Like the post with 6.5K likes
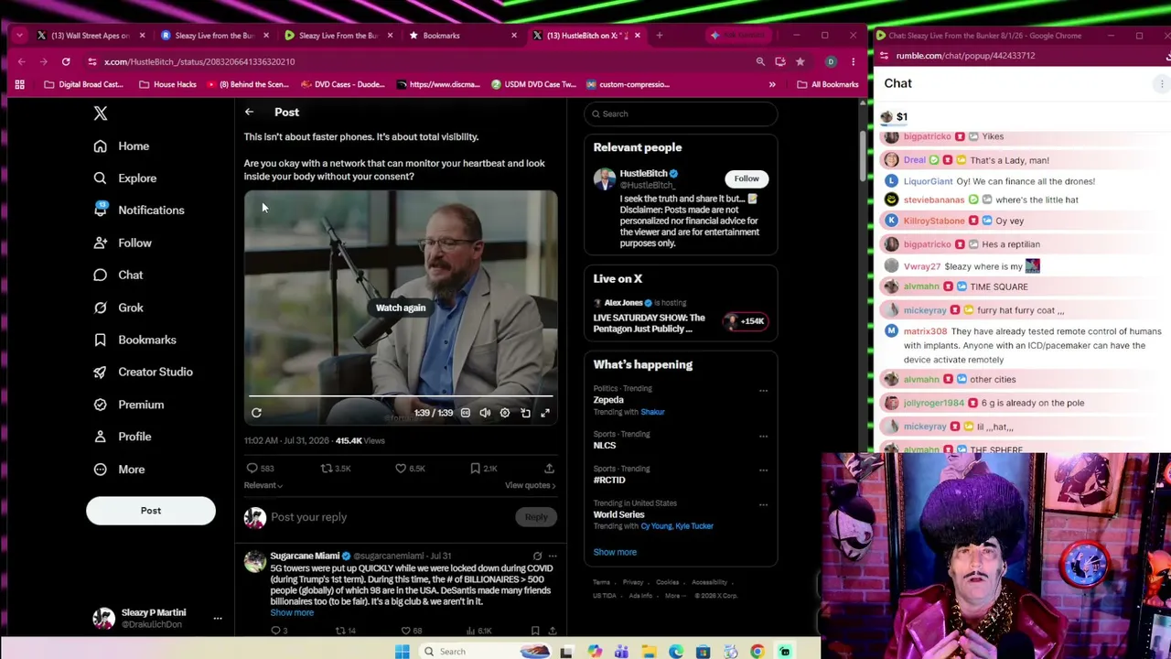Image resolution: width=1171 pixels, height=659 pixels. (x=410, y=469)
